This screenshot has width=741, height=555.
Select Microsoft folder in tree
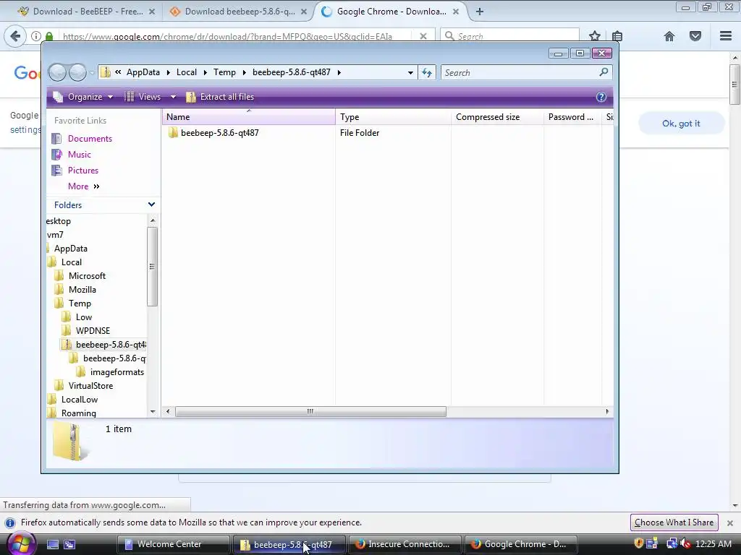pos(87,275)
